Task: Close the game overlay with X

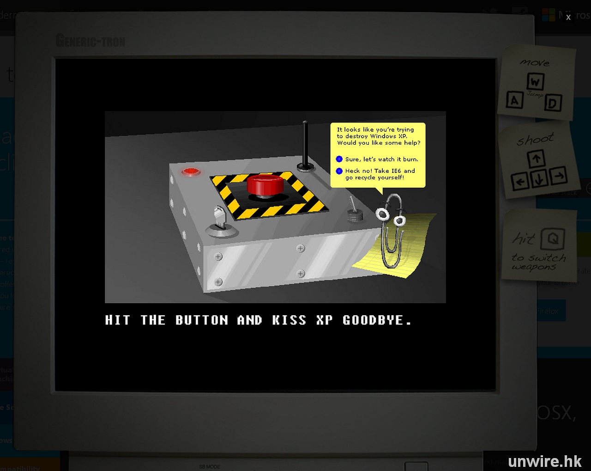Action: click(568, 17)
